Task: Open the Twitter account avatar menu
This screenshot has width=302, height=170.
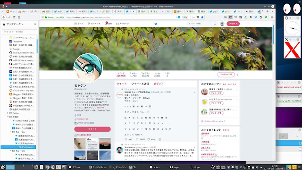Action: coord(222,24)
